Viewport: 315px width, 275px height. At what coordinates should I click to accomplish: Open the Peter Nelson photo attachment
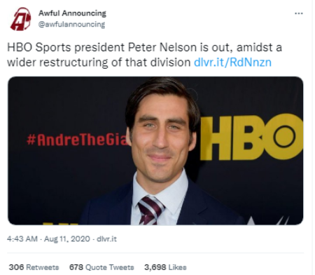pyautogui.click(x=155, y=151)
